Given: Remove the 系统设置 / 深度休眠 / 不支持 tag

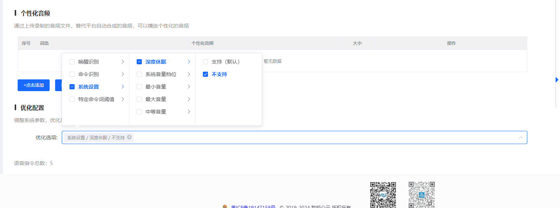Looking at the screenshot, I should pos(129,137).
